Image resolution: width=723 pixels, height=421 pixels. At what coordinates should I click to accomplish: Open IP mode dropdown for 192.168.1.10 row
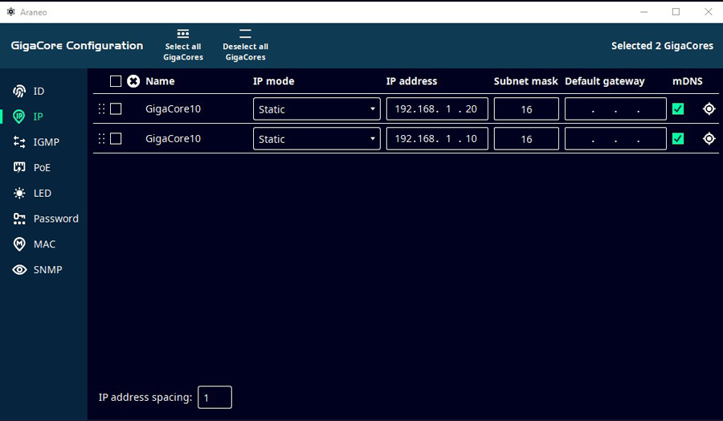click(x=317, y=138)
